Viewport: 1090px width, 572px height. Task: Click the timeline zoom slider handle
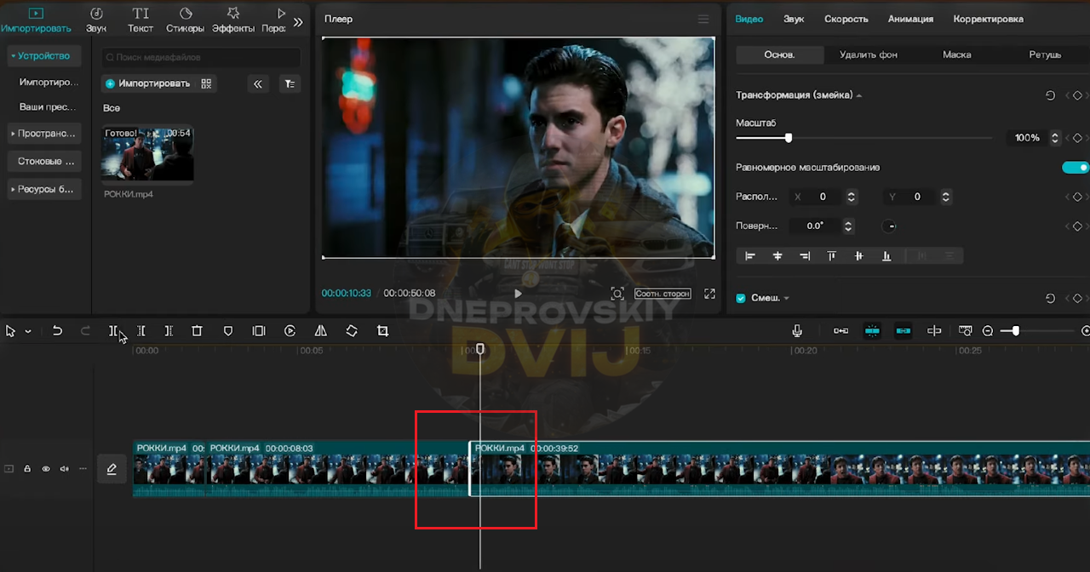(x=1016, y=331)
